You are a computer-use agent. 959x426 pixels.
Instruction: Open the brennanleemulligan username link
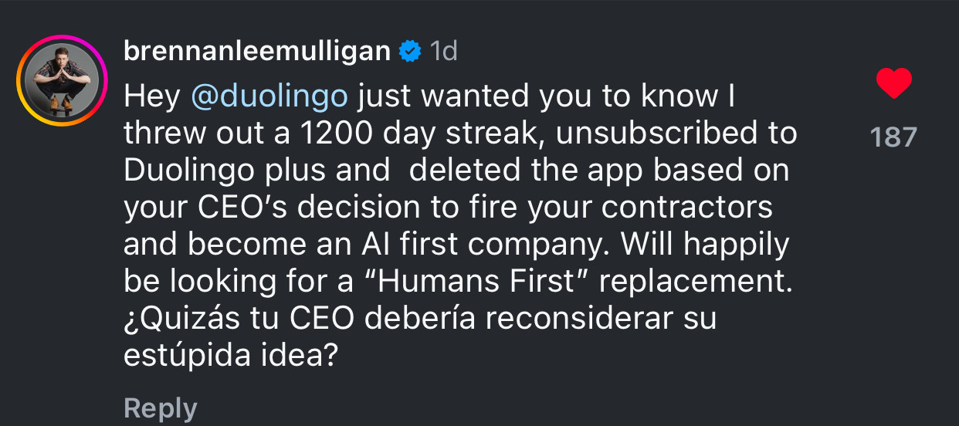pos(257,51)
